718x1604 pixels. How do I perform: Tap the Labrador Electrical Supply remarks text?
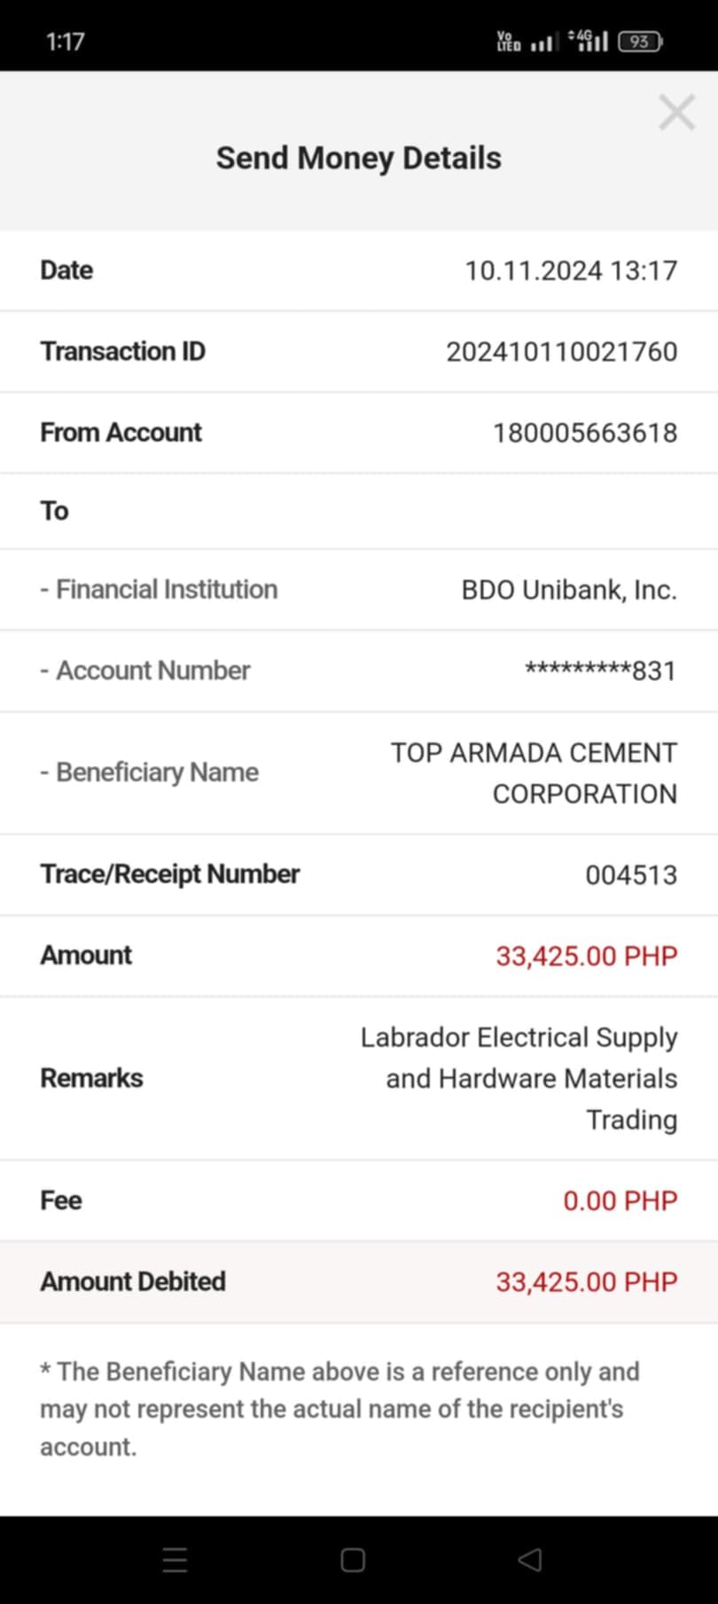[519, 1078]
